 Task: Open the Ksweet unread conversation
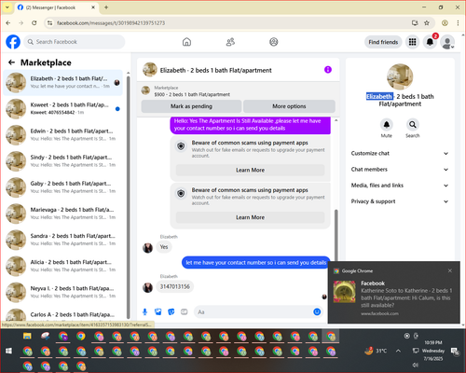pos(63,108)
